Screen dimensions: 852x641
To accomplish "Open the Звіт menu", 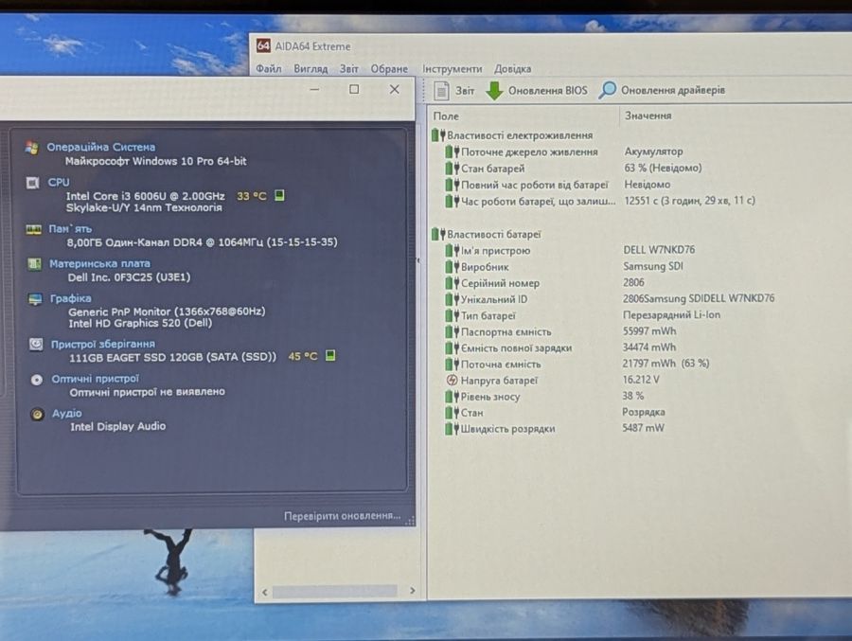I will [348, 68].
